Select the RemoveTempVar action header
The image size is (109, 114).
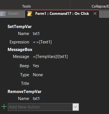click(x=25, y=92)
